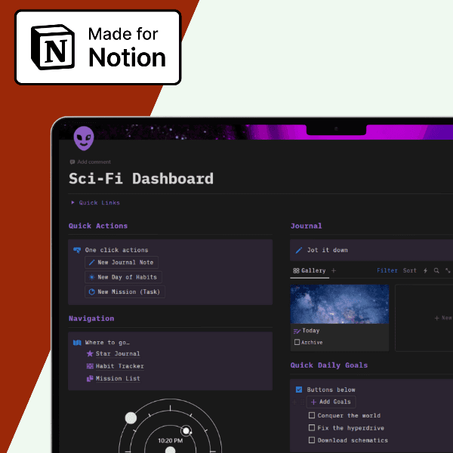Click the star icon next to Star Journal
This screenshot has width=453, height=453.
coord(90,353)
